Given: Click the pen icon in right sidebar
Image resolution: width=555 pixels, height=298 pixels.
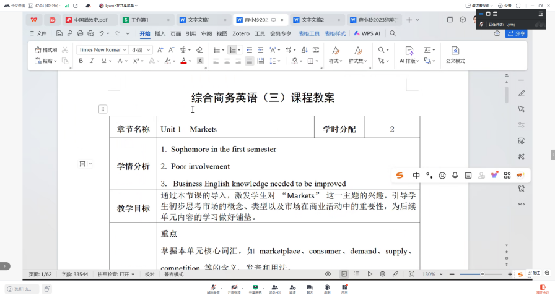Looking at the screenshot, I should point(521,93).
